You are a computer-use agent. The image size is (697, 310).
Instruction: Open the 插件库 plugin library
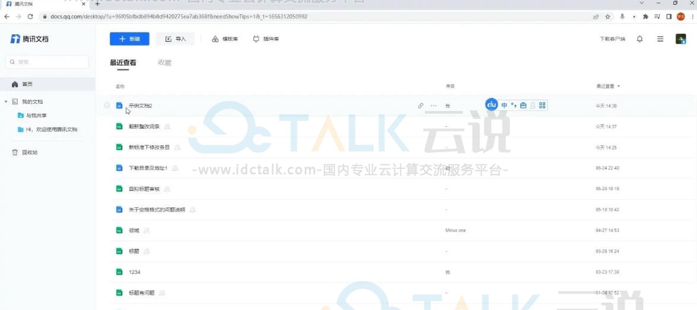(266, 39)
